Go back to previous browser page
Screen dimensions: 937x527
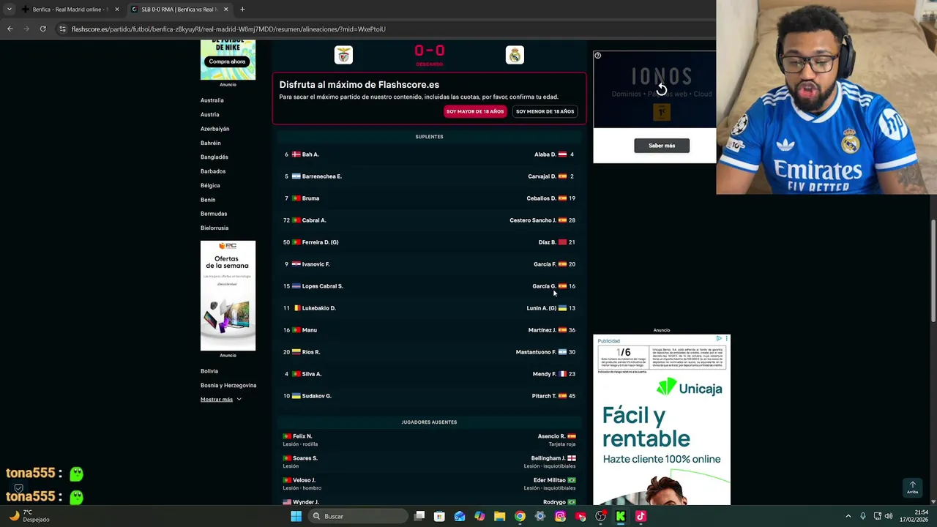pyautogui.click(x=10, y=29)
